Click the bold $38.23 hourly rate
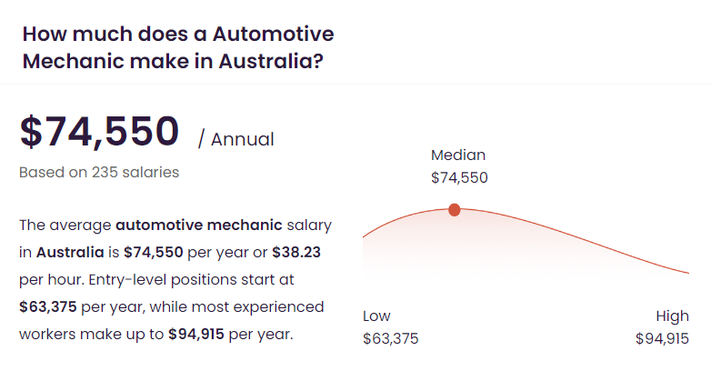Image resolution: width=711 pixels, height=371 pixels. (x=296, y=252)
